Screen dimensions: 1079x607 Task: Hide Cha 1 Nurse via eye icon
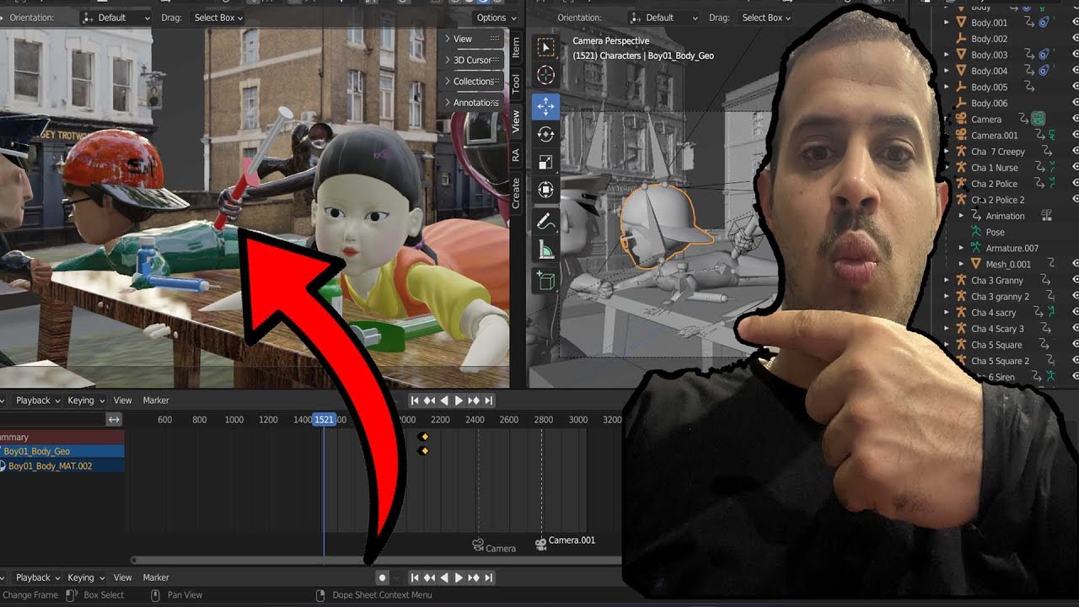tap(1075, 168)
